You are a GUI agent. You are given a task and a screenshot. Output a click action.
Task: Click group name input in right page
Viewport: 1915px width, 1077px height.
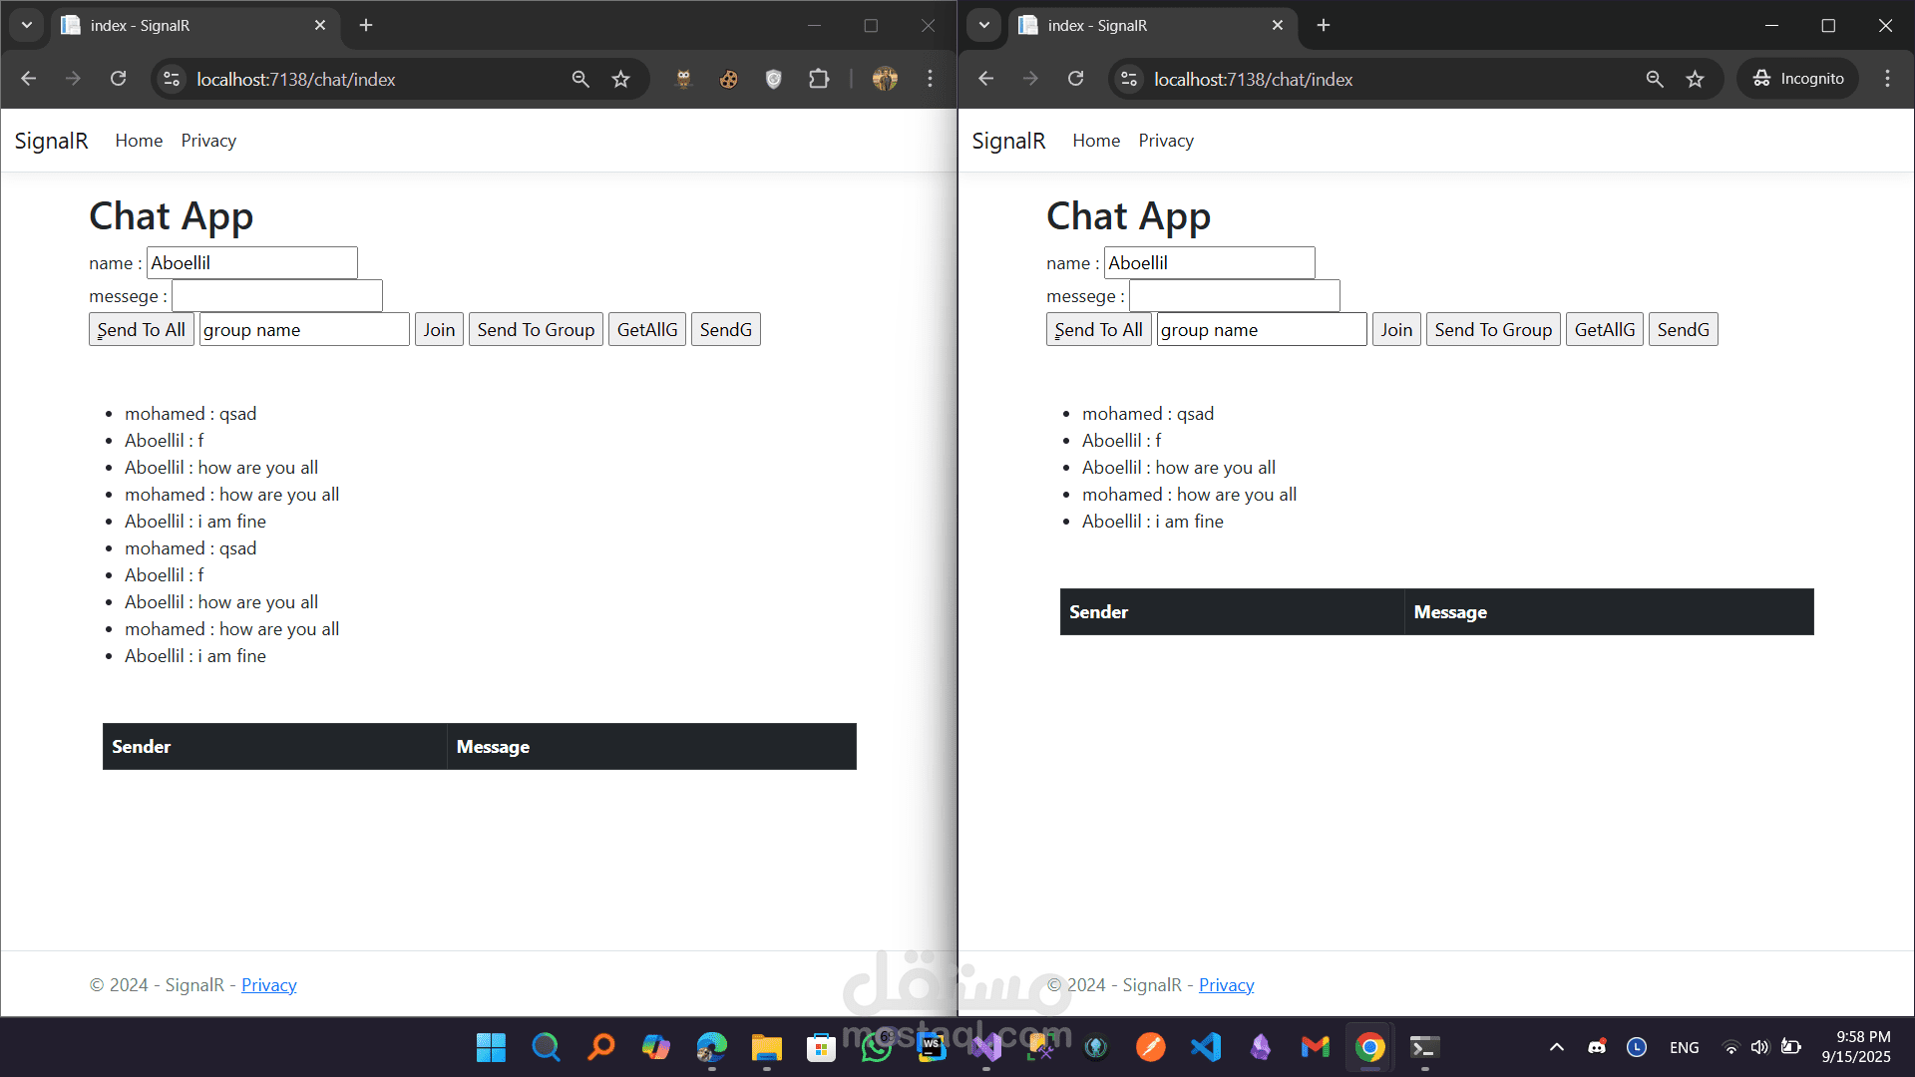[1261, 329]
